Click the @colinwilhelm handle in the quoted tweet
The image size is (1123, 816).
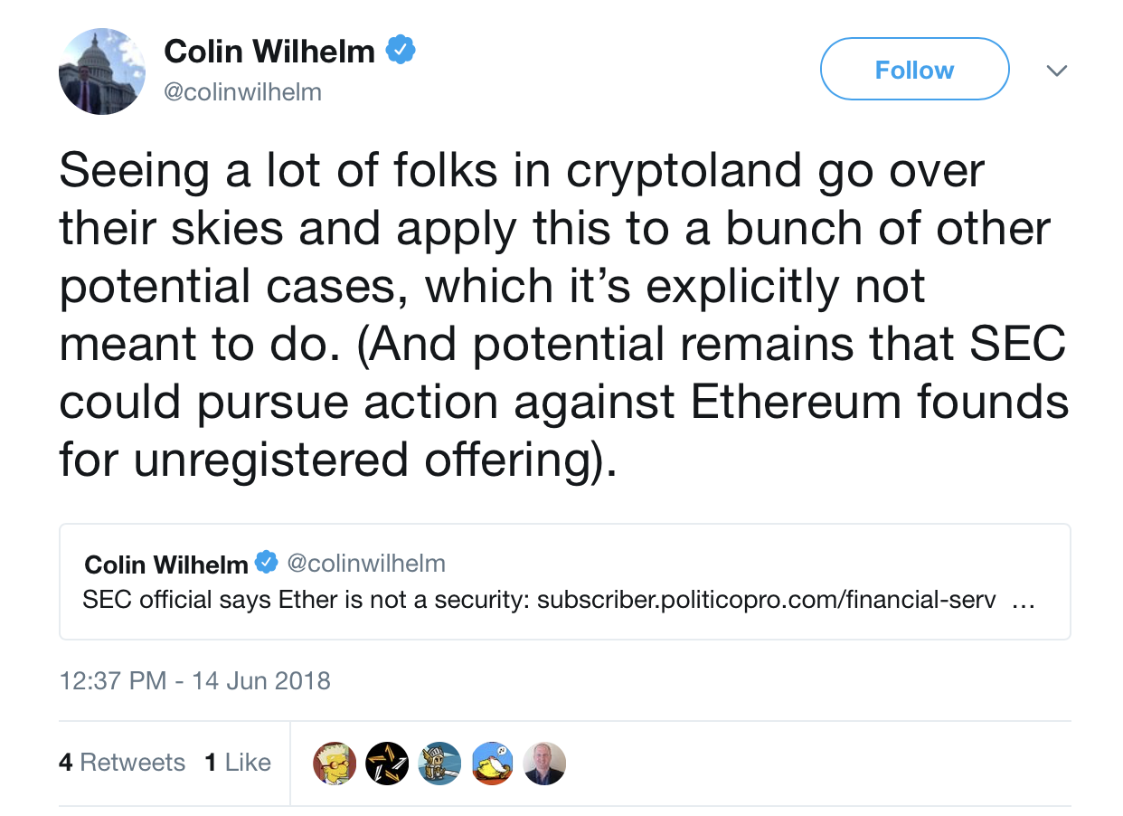click(x=365, y=564)
